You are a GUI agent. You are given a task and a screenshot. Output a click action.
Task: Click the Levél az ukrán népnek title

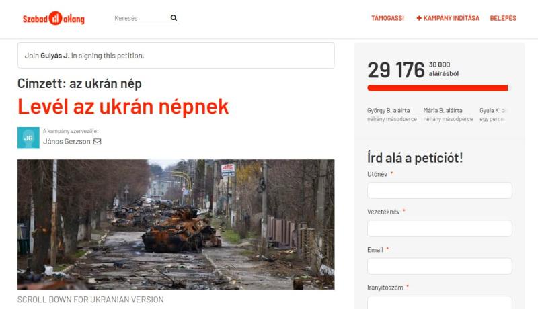click(x=123, y=107)
